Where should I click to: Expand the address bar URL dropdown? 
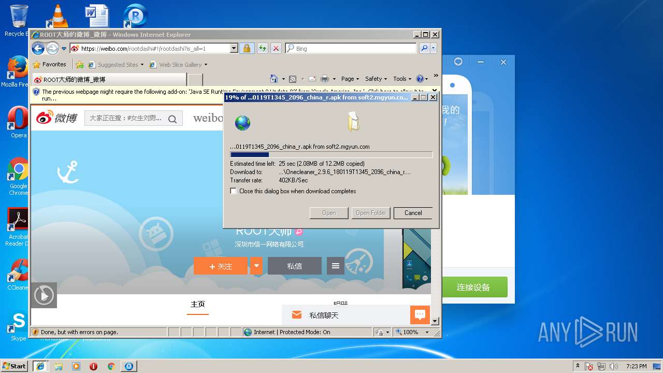234,48
